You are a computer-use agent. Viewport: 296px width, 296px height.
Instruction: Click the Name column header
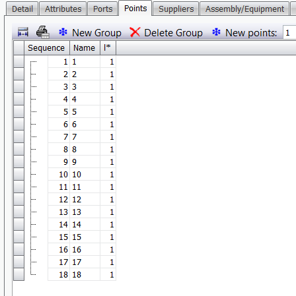(x=85, y=48)
